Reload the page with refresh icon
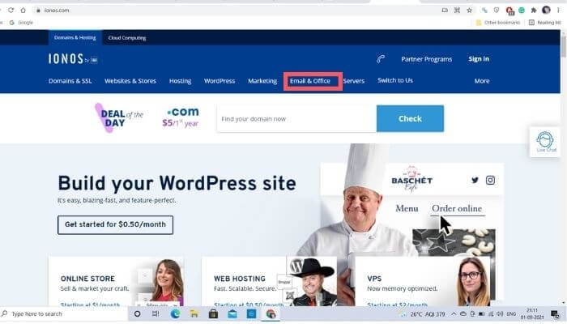Viewport: 567px width, 324px height. pyautogui.click(x=11, y=10)
